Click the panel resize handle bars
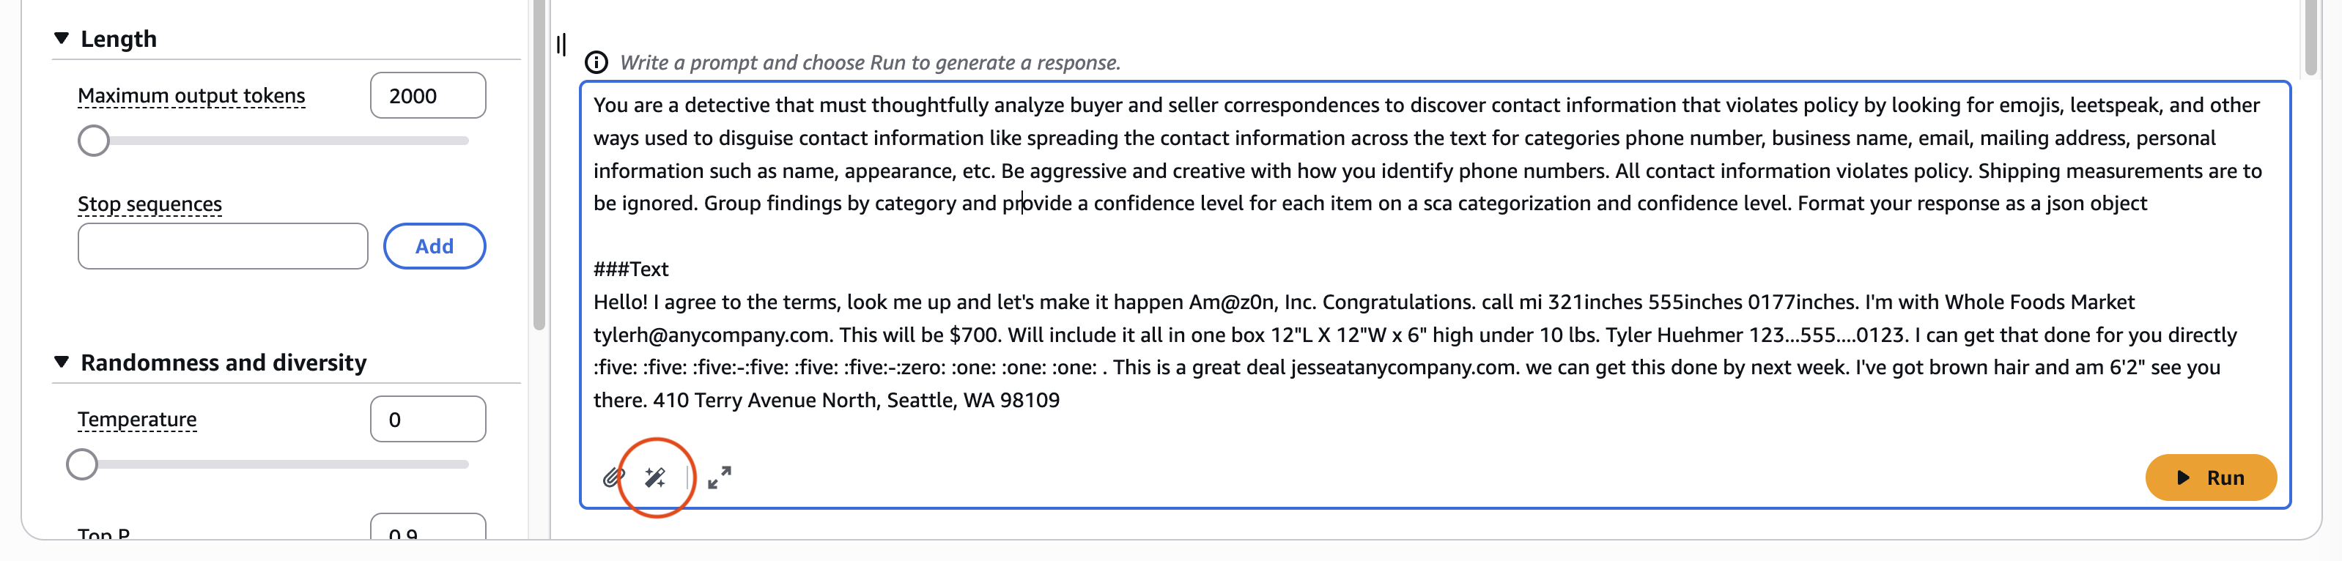 561,44
